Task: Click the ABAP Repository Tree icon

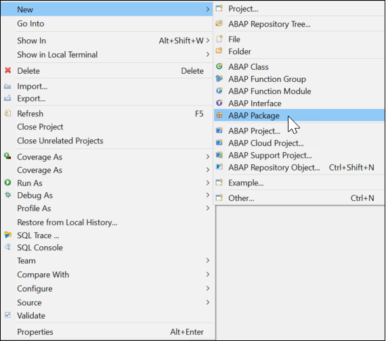Action: [219, 24]
